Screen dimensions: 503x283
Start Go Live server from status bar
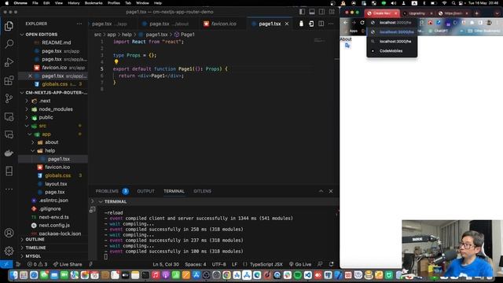tap(300, 264)
